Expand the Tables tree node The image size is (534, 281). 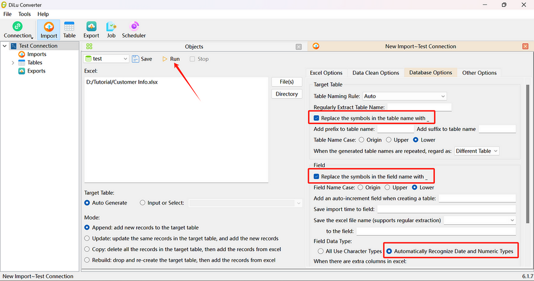pyautogui.click(x=13, y=63)
